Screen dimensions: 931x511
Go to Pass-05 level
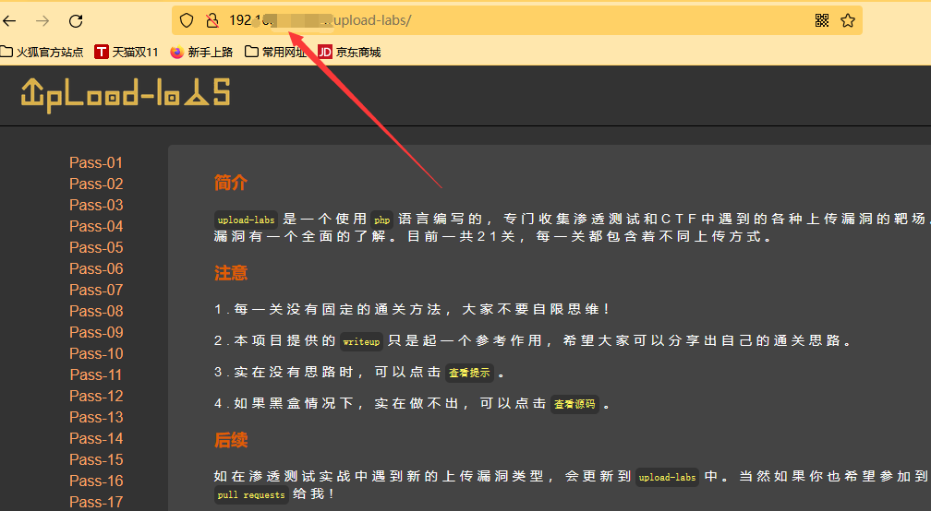tap(96, 247)
